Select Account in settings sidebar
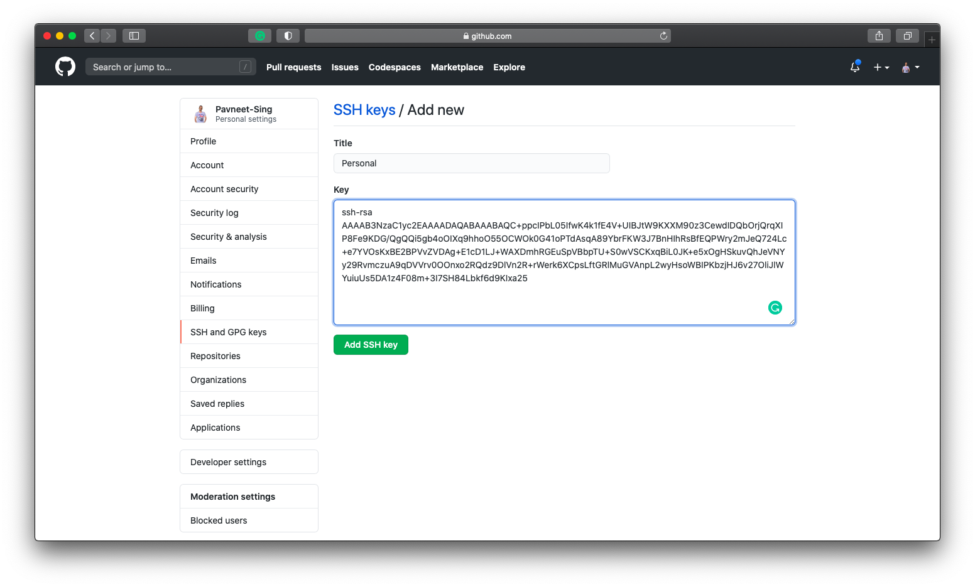Image resolution: width=975 pixels, height=587 pixels. [249, 165]
